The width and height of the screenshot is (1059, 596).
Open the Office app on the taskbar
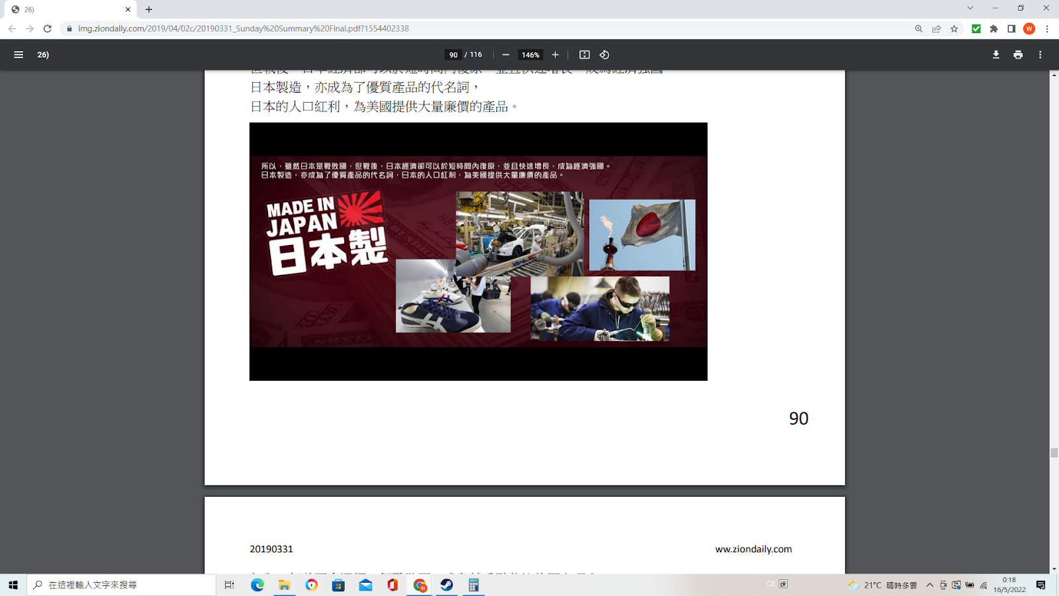pyautogui.click(x=392, y=585)
